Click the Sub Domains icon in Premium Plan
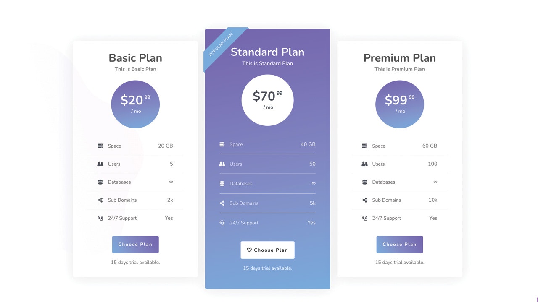Image resolution: width=538 pixels, height=302 pixels. [x=365, y=200]
